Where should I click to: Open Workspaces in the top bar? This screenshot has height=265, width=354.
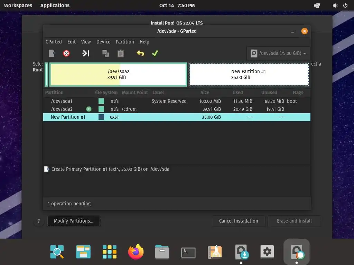(18, 6)
